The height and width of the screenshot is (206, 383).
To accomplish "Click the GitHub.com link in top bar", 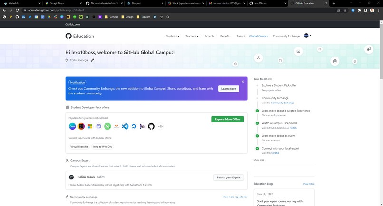I will [73, 24].
